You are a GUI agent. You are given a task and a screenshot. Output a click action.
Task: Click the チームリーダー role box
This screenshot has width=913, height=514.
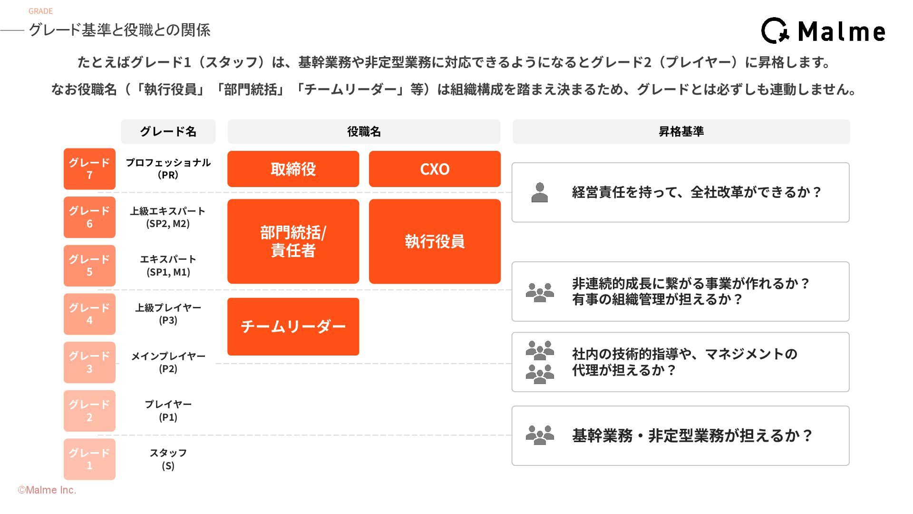coord(293,326)
